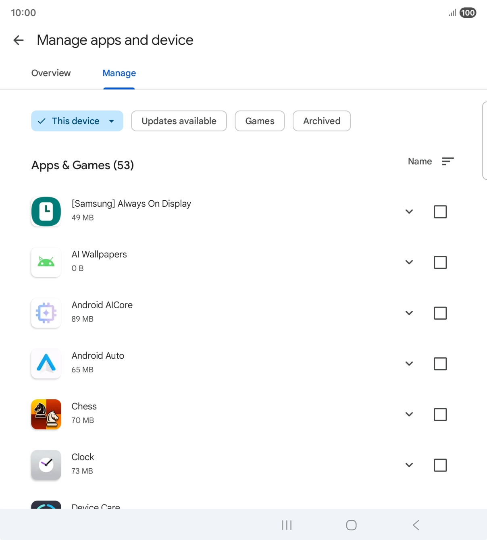
Task: Open the Always On Display app icon
Action: [46, 212]
